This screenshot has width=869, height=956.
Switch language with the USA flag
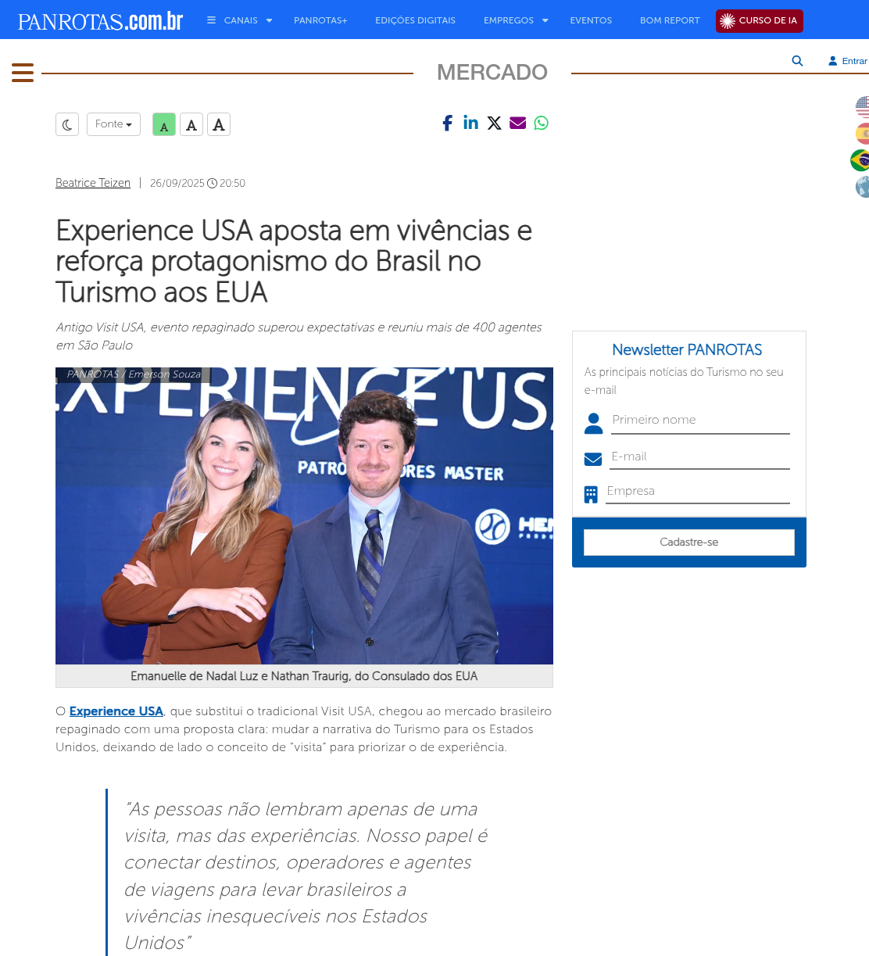(862, 107)
